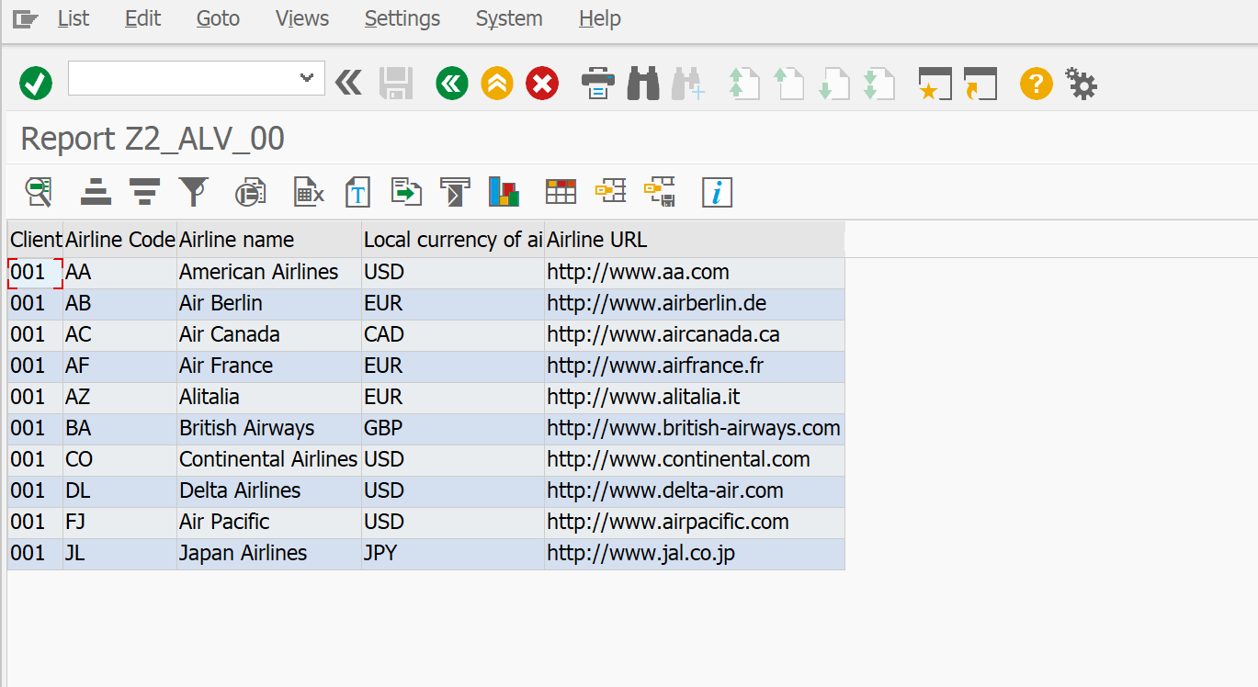Go Back using green double-arrow icon
This screenshot has height=687, width=1258.
tap(451, 84)
